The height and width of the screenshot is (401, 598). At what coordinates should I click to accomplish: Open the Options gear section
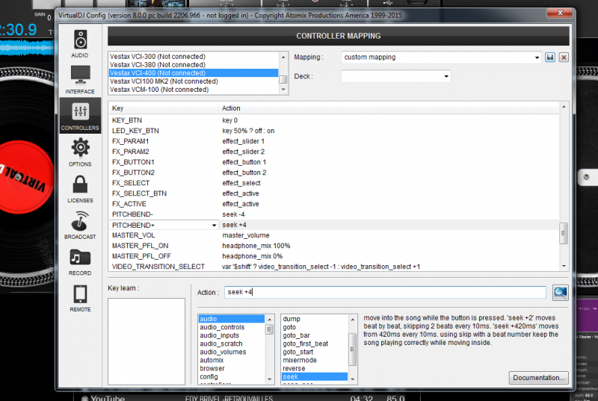(x=80, y=152)
